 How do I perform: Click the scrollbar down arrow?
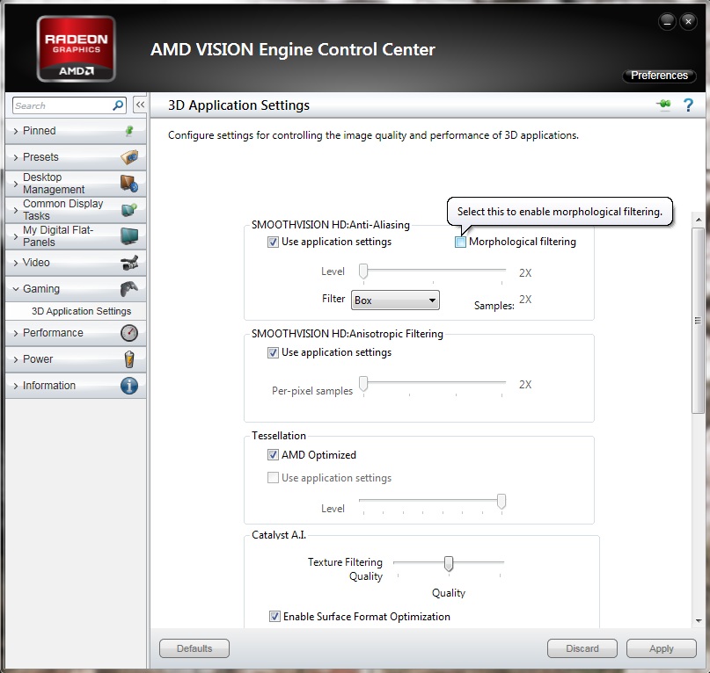(x=698, y=620)
